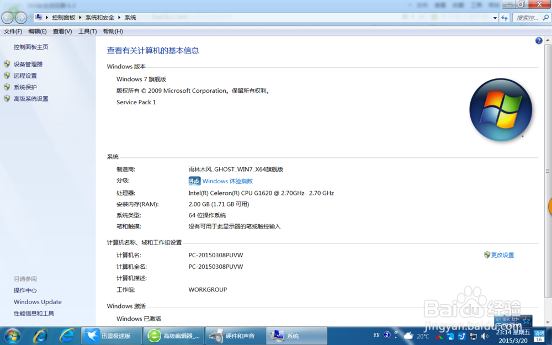Click tray help question mark icon

(x=387, y=335)
